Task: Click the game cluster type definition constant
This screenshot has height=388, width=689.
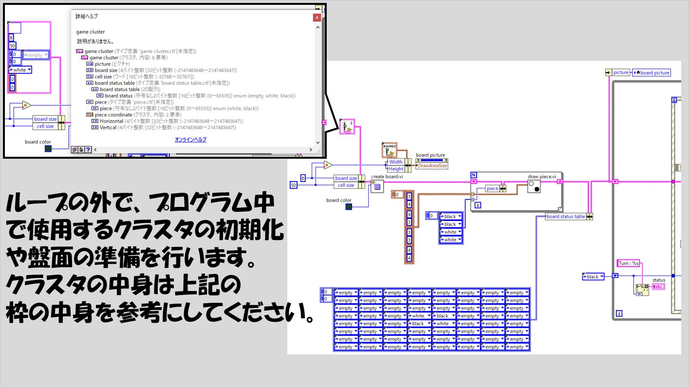Action: (x=347, y=126)
